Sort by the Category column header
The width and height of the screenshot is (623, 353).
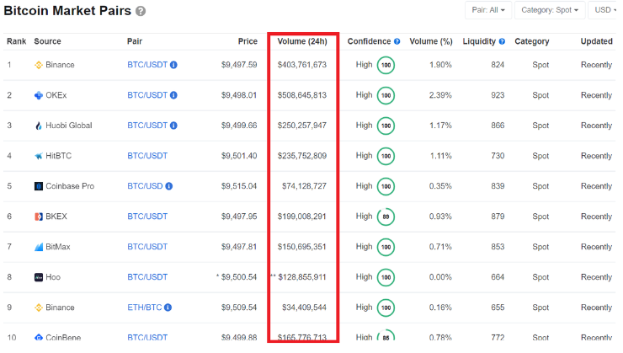click(531, 41)
